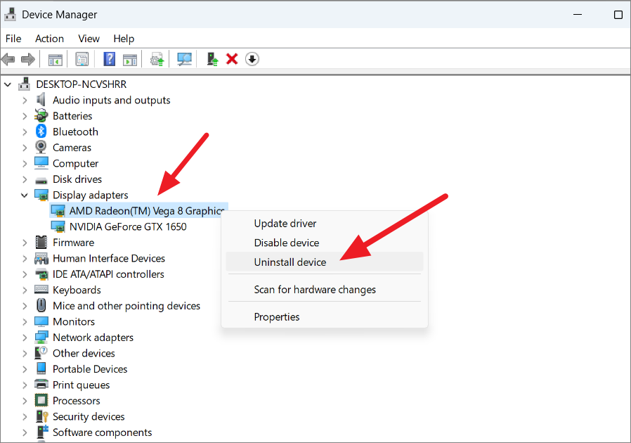Select the Keyboards row label
Screen dimensions: 631x443
[x=77, y=290]
